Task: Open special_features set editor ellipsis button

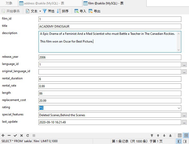Action: 184,115
